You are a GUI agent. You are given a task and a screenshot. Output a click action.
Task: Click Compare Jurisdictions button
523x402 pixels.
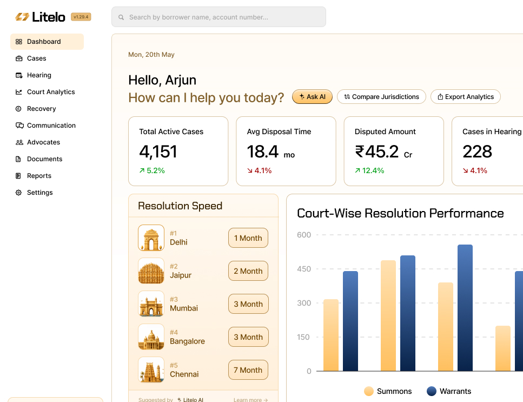tap(381, 97)
